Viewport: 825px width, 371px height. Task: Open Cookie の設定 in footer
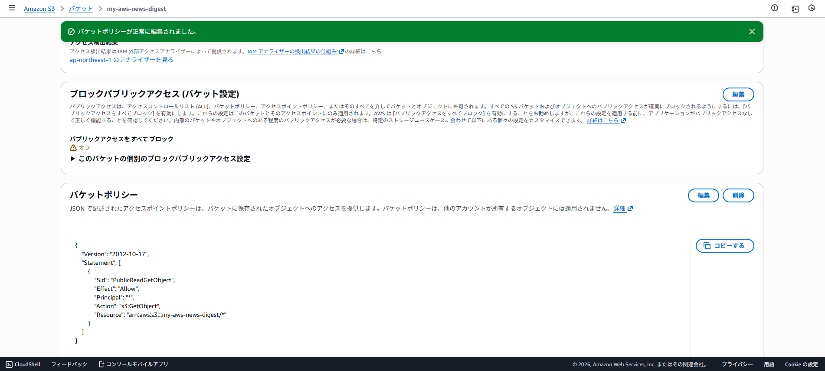[801, 364]
